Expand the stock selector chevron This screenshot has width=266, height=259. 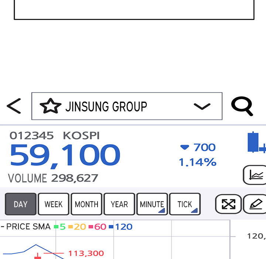pos(202,107)
